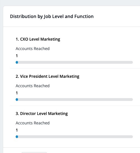Select the '3. Director Level Marketing' heading
140x153 pixels.
(42, 114)
